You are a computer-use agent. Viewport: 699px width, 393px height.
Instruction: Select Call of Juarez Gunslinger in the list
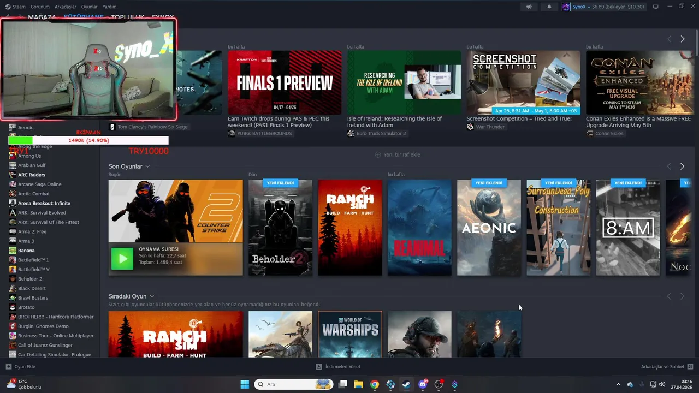click(x=45, y=345)
